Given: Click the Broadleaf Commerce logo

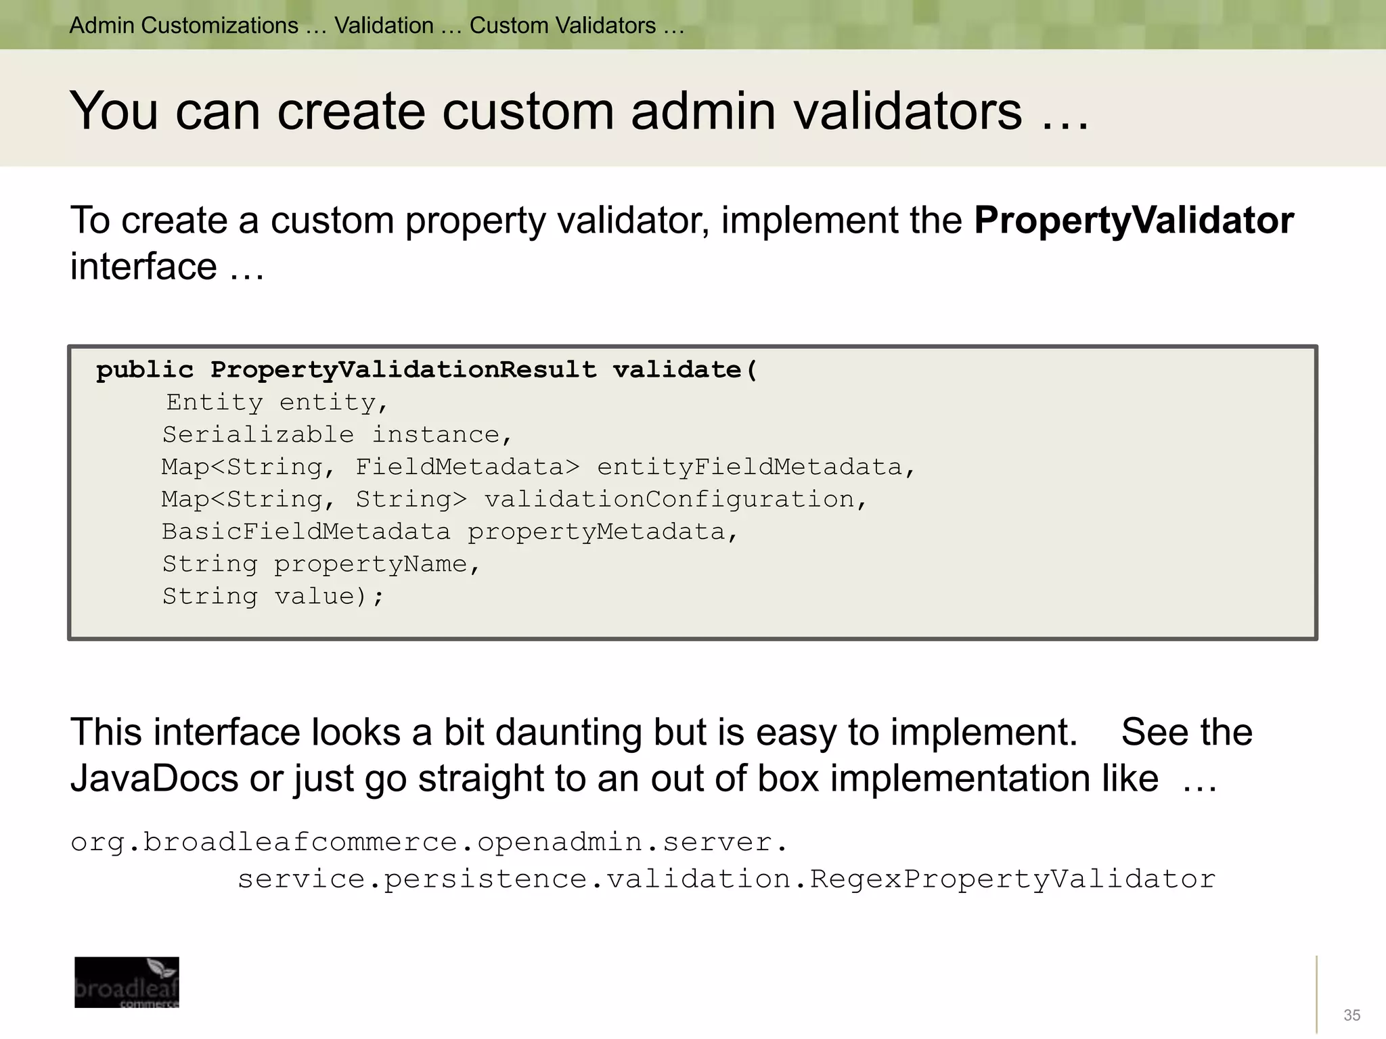Looking at the screenshot, I should [x=127, y=982].
